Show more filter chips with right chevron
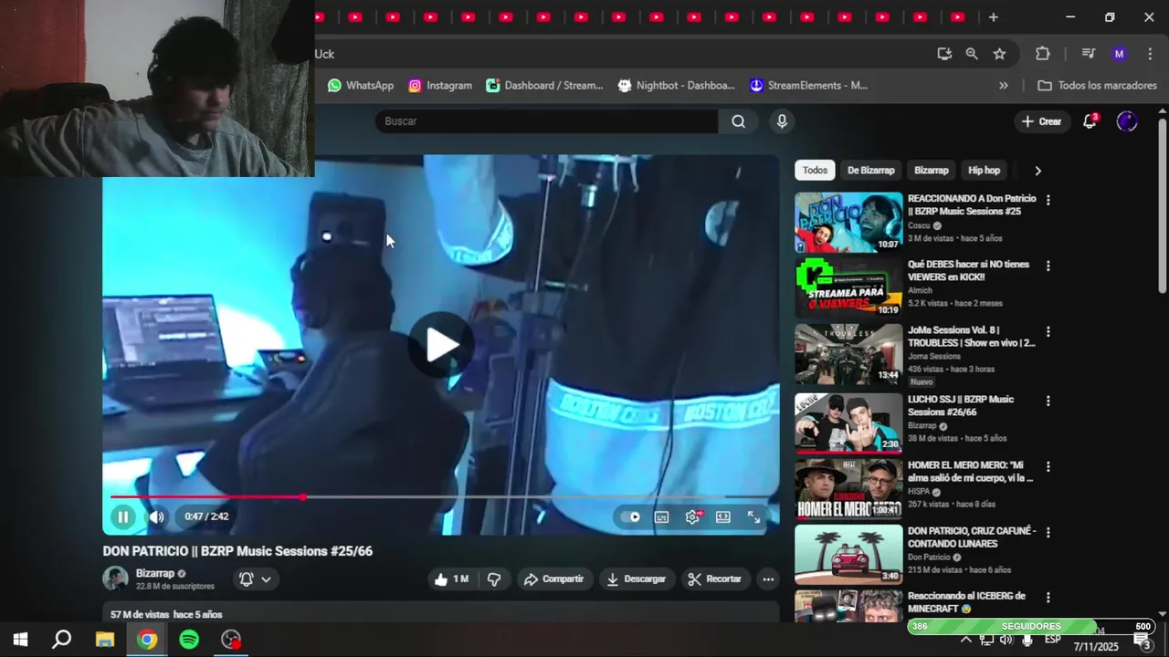The width and height of the screenshot is (1169, 657). point(1037,170)
